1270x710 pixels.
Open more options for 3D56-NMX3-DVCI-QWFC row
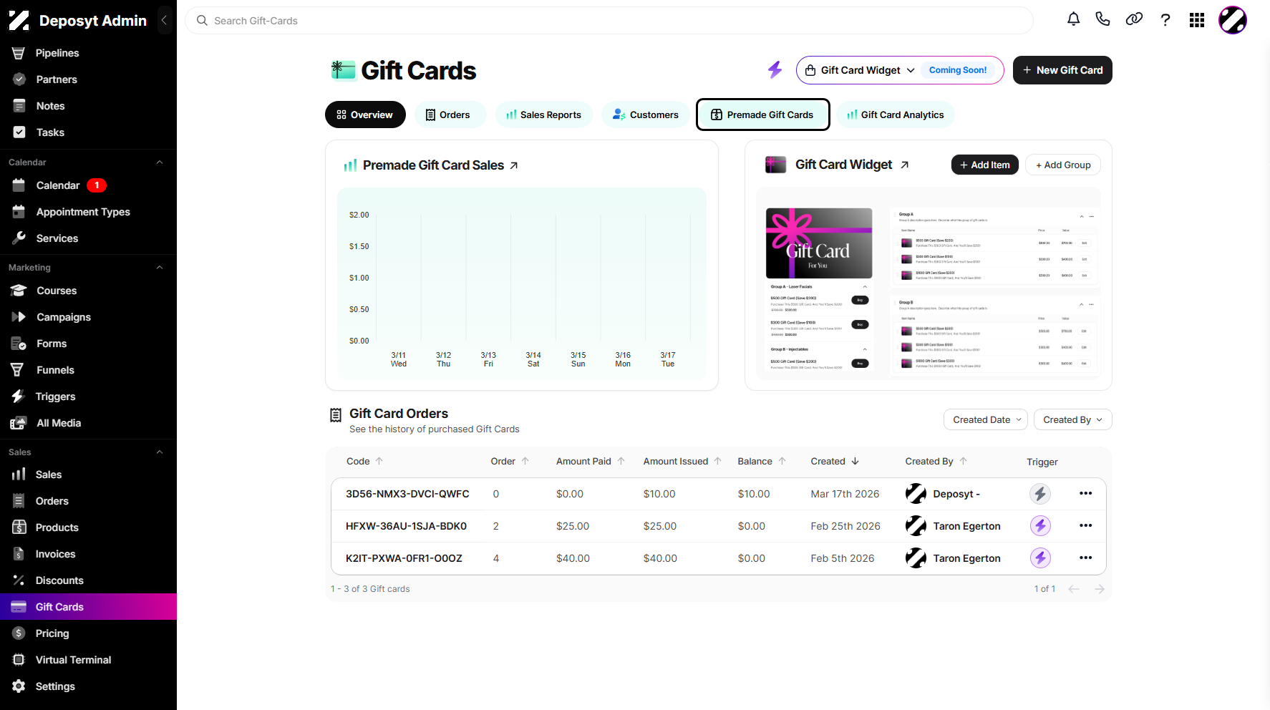pos(1085,493)
